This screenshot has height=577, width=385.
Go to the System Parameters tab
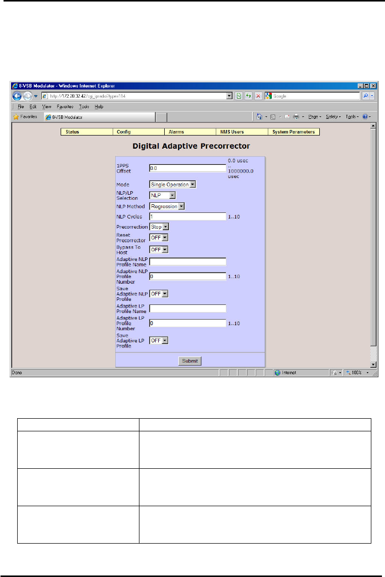(x=294, y=132)
